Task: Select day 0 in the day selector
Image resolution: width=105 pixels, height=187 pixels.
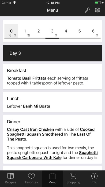Action: point(11,31)
